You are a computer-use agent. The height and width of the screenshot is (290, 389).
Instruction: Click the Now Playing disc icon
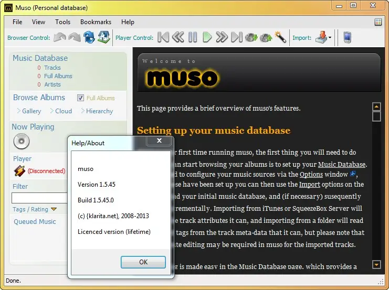click(x=22, y=141)
